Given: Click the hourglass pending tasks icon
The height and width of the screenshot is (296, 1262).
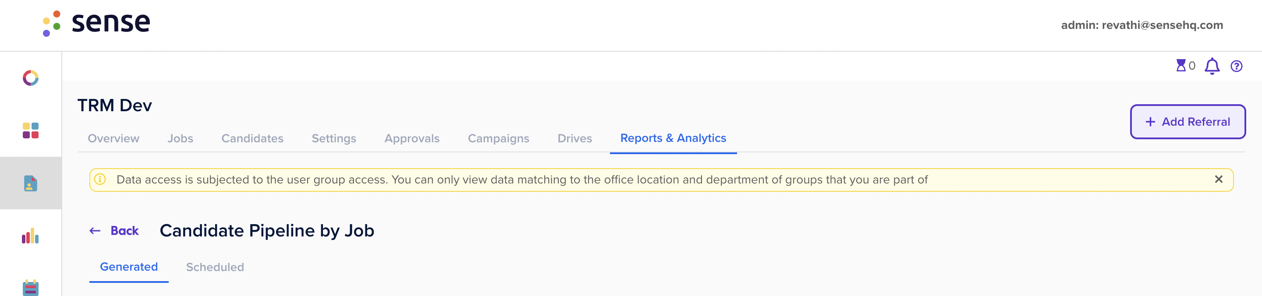Looking at the screenshot, I should pos(1180,66).
